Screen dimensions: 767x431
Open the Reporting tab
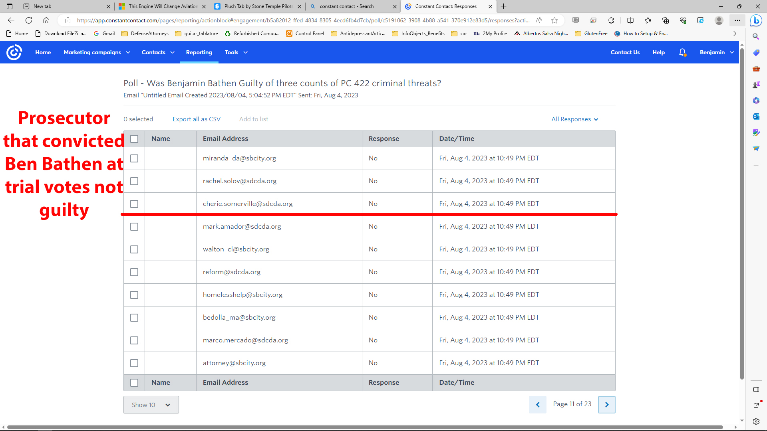pyautogui.click(x=199, y=52)
